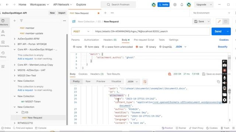Click the forward navigation arrow
Image resolution: width=236 pixels, height=132 pixels.
tap(14, 5)
